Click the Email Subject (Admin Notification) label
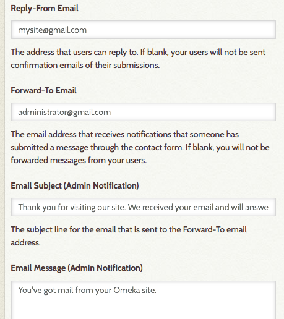This screenshot has height=319, width=284. click(75, 185)
